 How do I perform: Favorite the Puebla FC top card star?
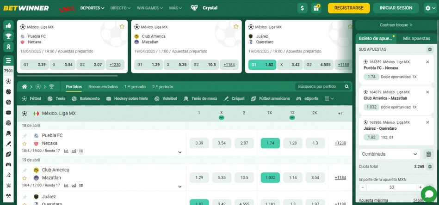[122, 26]
